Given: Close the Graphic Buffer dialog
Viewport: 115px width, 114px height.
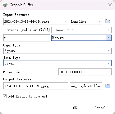Looking at the screenshot, I should (x=110, y=5).
